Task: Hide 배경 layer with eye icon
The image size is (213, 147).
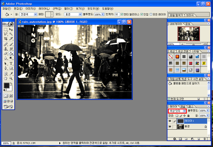Action: pos(170,127)
